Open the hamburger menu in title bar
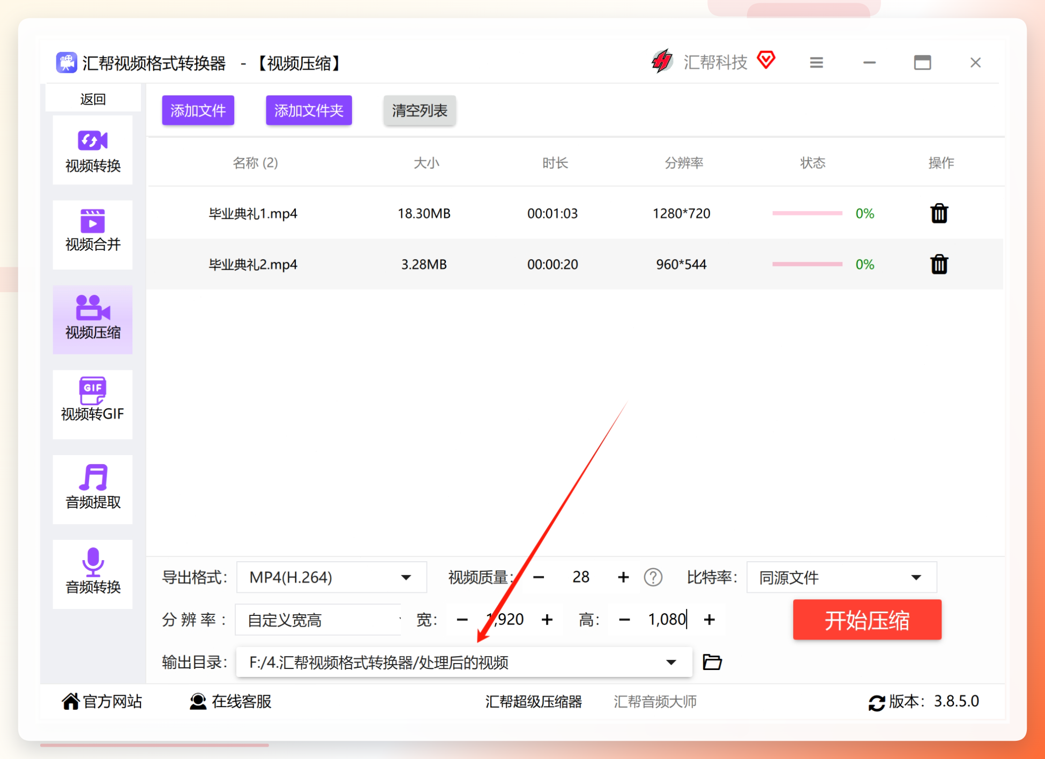Viewport: 1045px width, 759px height. [x=816, y=63]
